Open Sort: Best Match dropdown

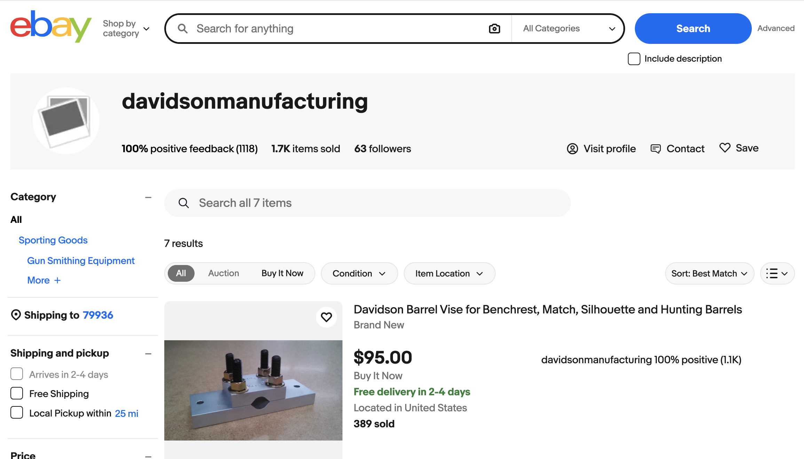pyautogui.click(x=709, y=273)
